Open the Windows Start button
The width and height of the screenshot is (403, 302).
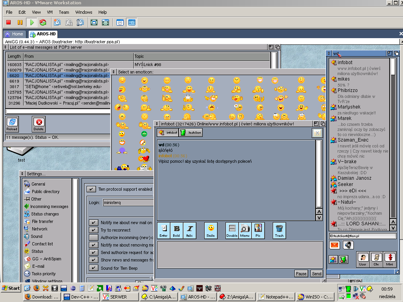[x=11, y=288]
